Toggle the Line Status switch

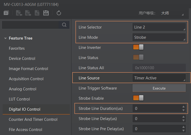[x=138, y=57]
